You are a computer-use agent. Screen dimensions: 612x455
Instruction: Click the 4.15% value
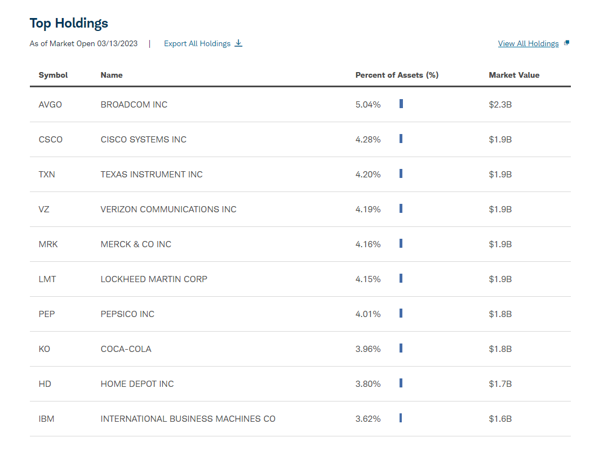click(368, 279)
